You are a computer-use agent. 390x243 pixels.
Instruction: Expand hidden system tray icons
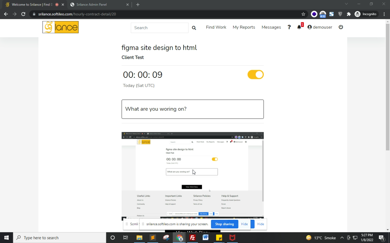click(x=342, y=238)
